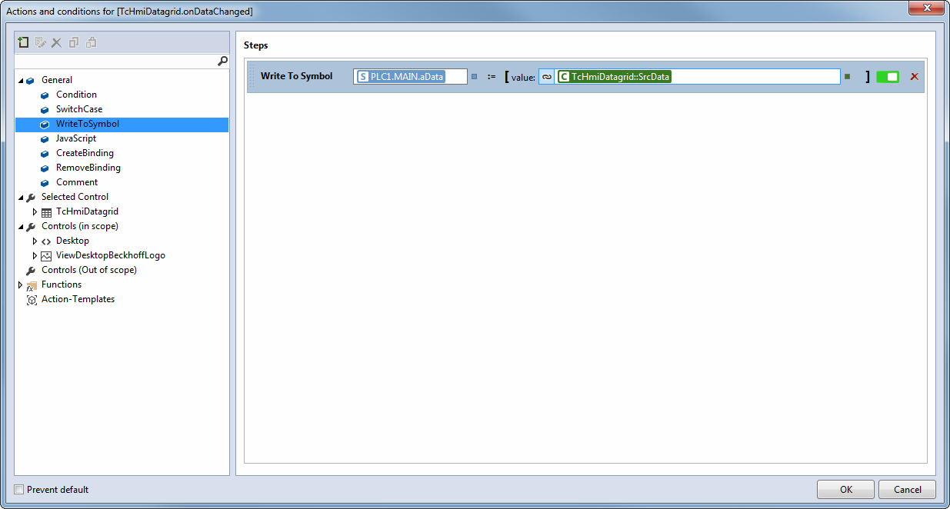The width and height of the screenshot is (950, 509).
Task: Click the search magnifier icon
Action: 222,61
